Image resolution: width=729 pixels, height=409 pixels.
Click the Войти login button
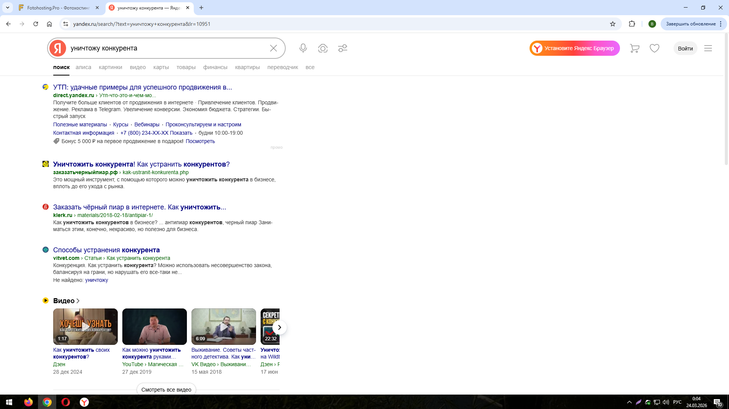(x=685, y=48)
